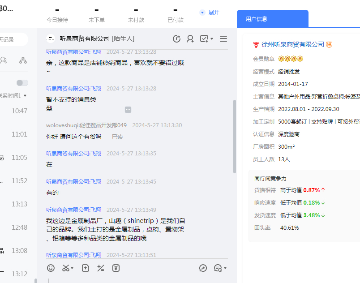Click the add contact icon
The height and width of the screenshot is (283, 360).
pos(190,39)
